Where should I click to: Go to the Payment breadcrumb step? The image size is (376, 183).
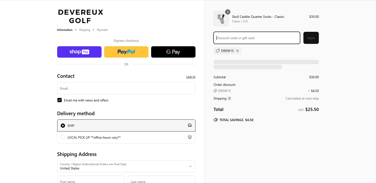(x=102, y=30)
